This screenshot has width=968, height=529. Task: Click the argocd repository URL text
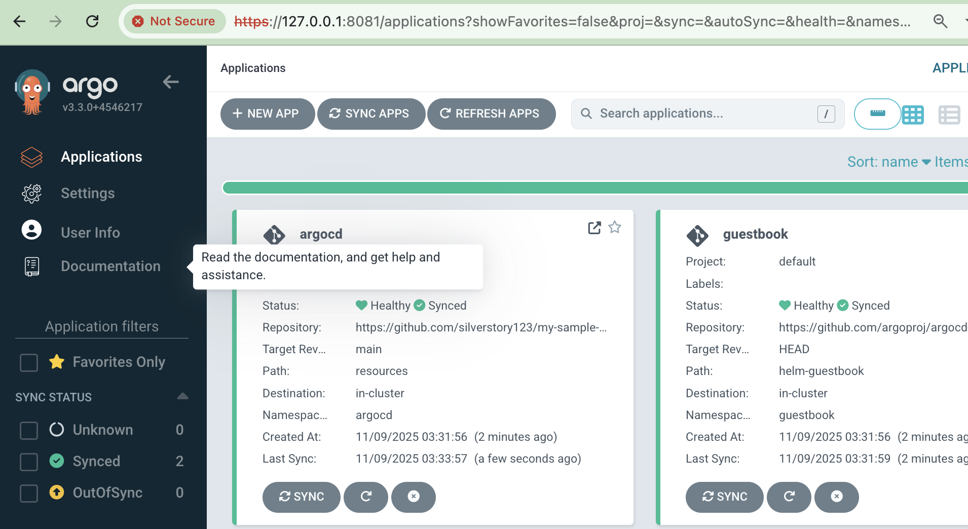(x=481, y=327)
